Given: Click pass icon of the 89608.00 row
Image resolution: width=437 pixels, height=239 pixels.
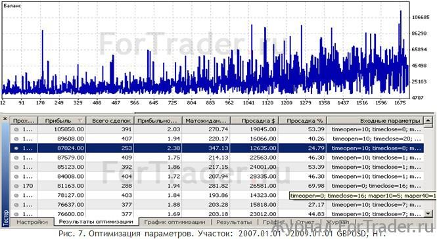Looking at the screenshot, I should click(16, 139).
